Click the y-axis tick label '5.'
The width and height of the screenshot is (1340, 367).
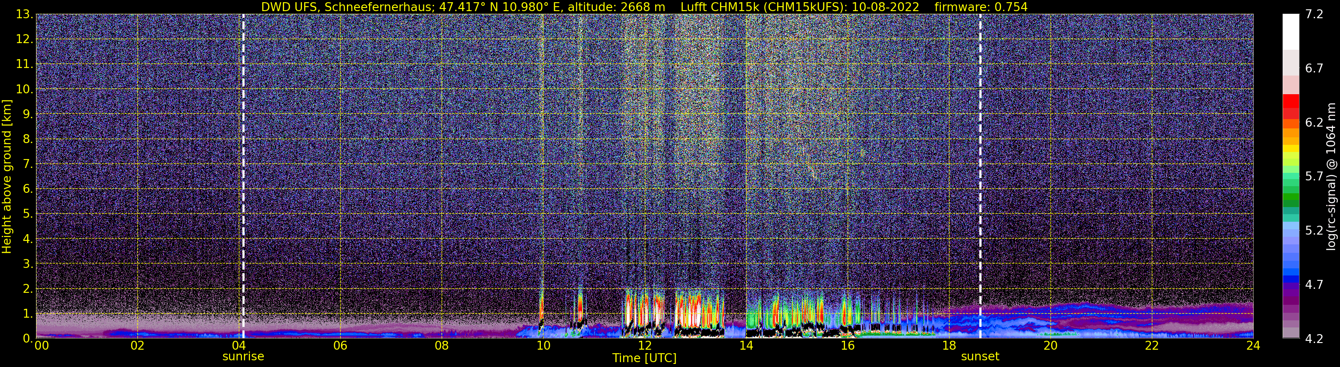[x=28, y=214]
